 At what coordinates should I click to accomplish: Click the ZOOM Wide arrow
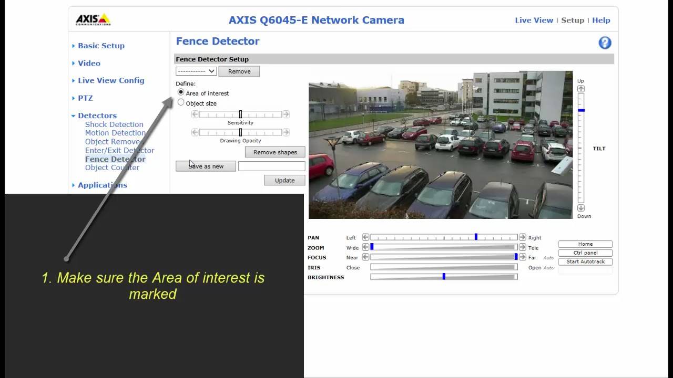click(x=365, y=247)
